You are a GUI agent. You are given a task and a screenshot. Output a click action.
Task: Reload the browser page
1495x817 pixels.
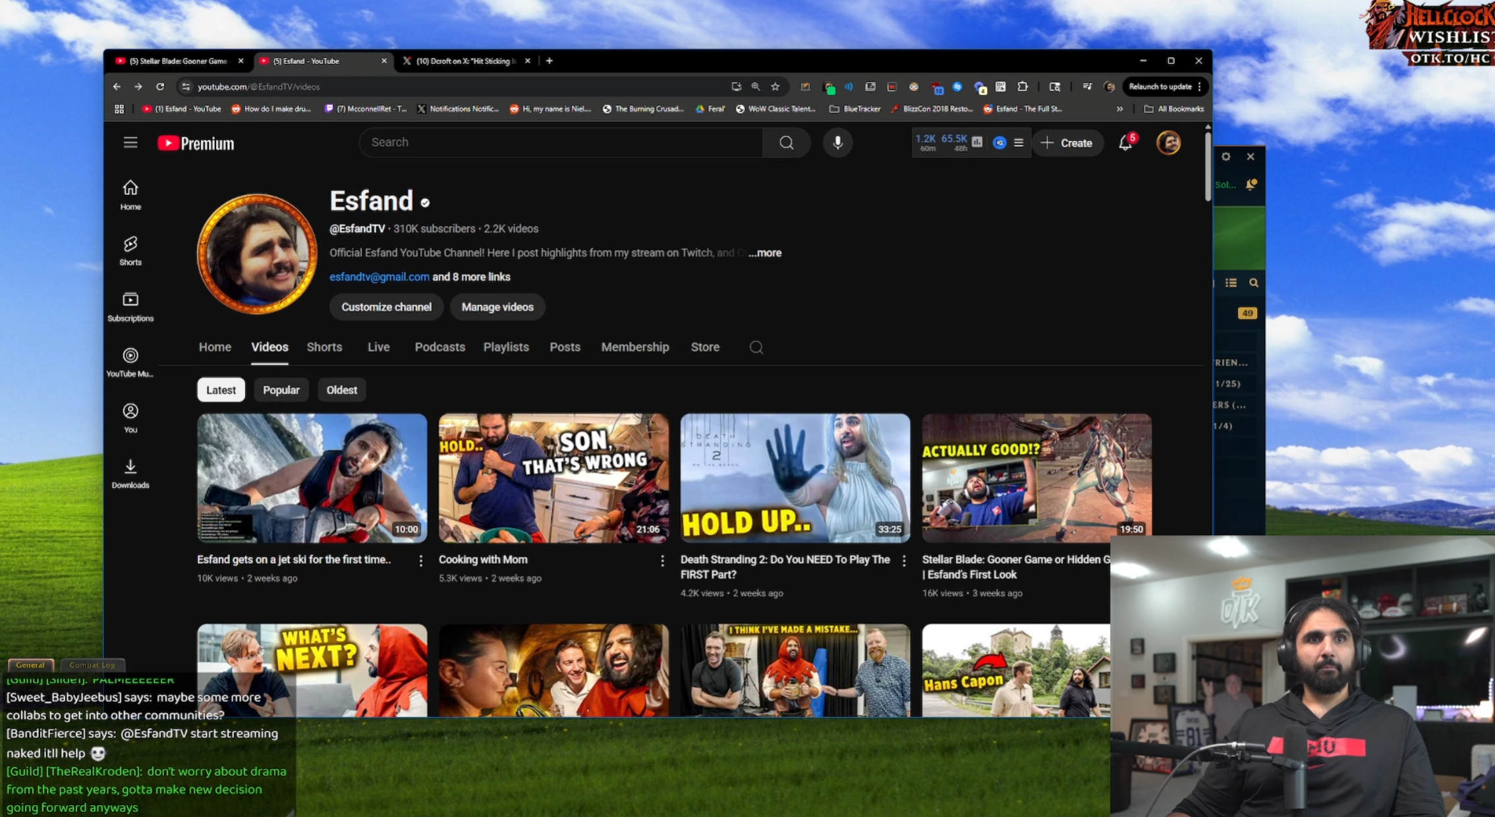tap(160, 86)
